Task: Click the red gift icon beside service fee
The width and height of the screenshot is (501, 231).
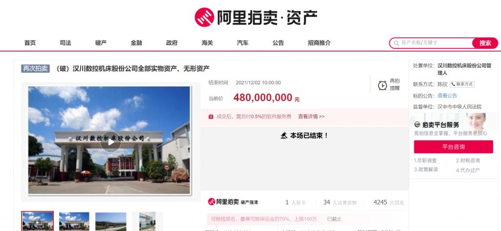Action: [211, 116]
